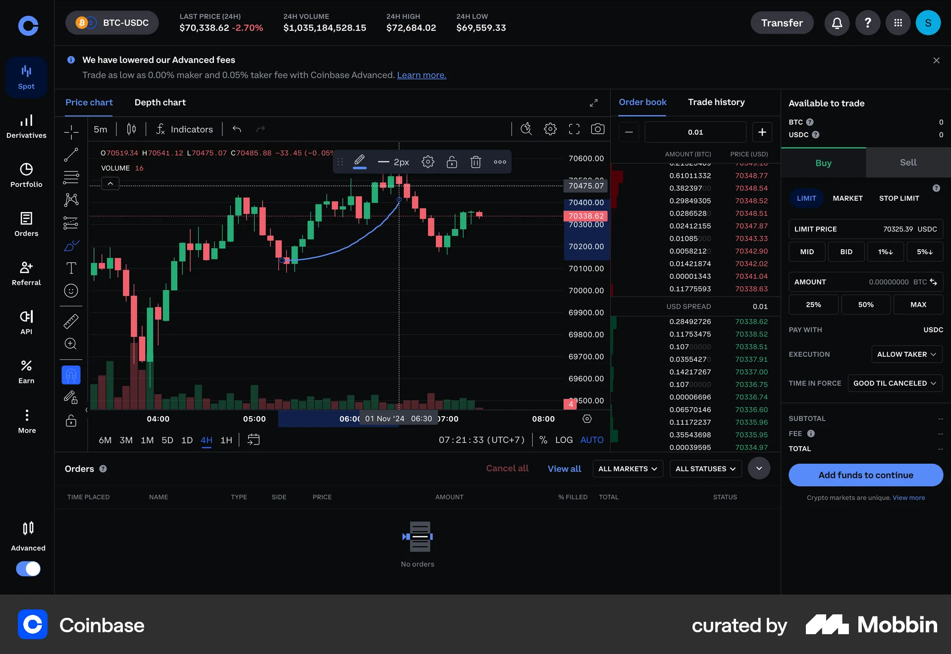Enter fullscreen chart mode
This screenshot has height=654, width=951.
point(574,129)
